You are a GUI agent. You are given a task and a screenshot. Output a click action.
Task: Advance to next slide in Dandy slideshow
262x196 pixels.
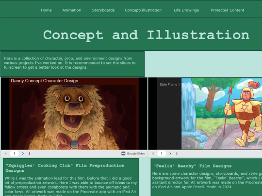coord(23,153)
